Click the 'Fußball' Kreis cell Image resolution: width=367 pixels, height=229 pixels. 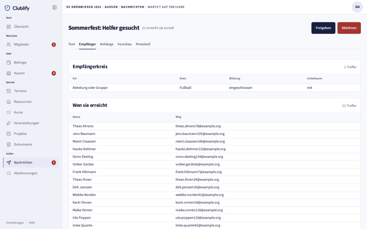[186, 88]
